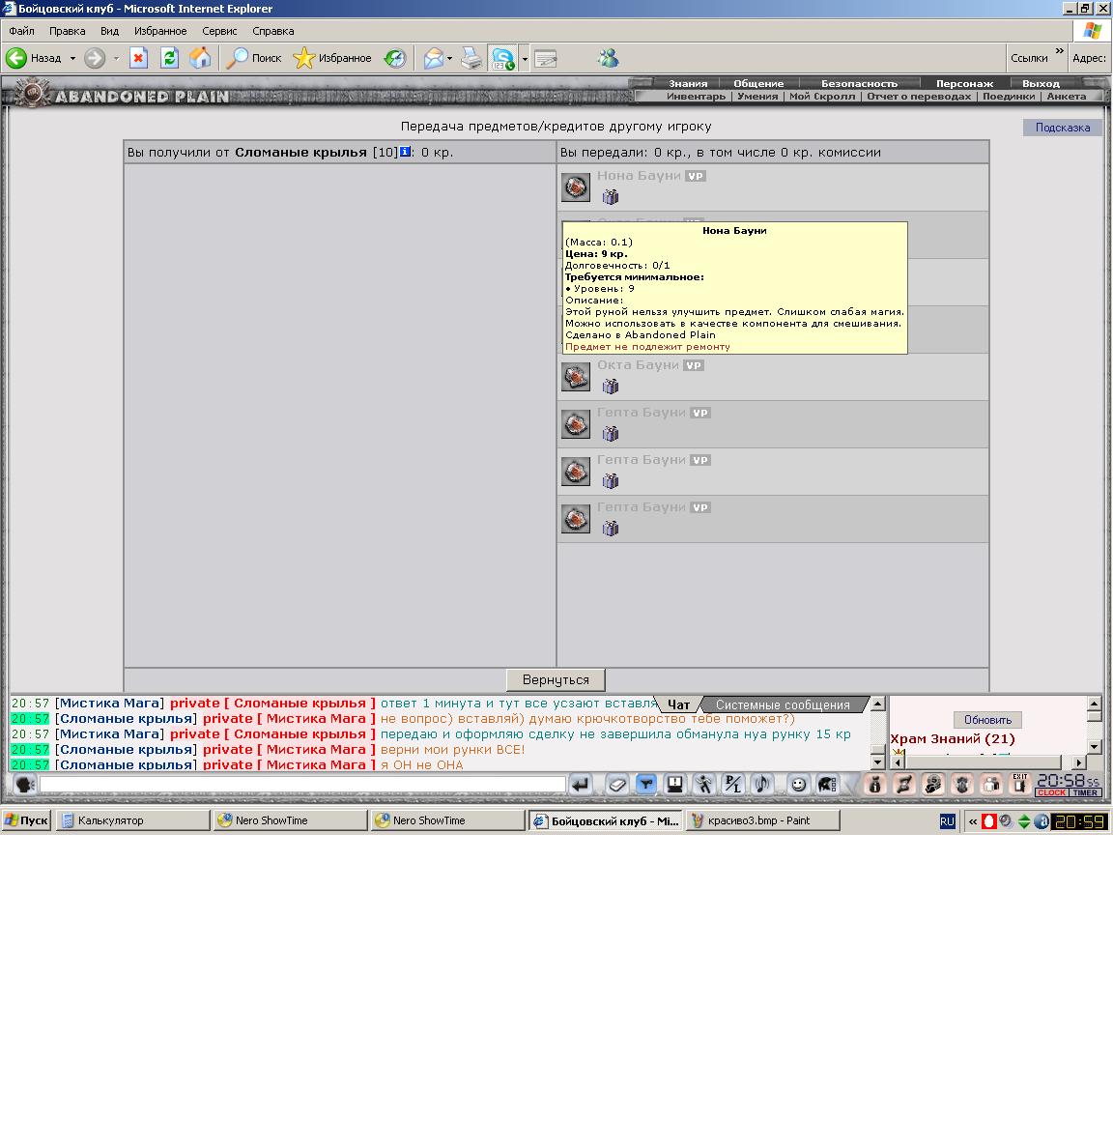Switch to красиво3.bmp - Paint taskbar window

pyautogui.click(x=762, y=820)
